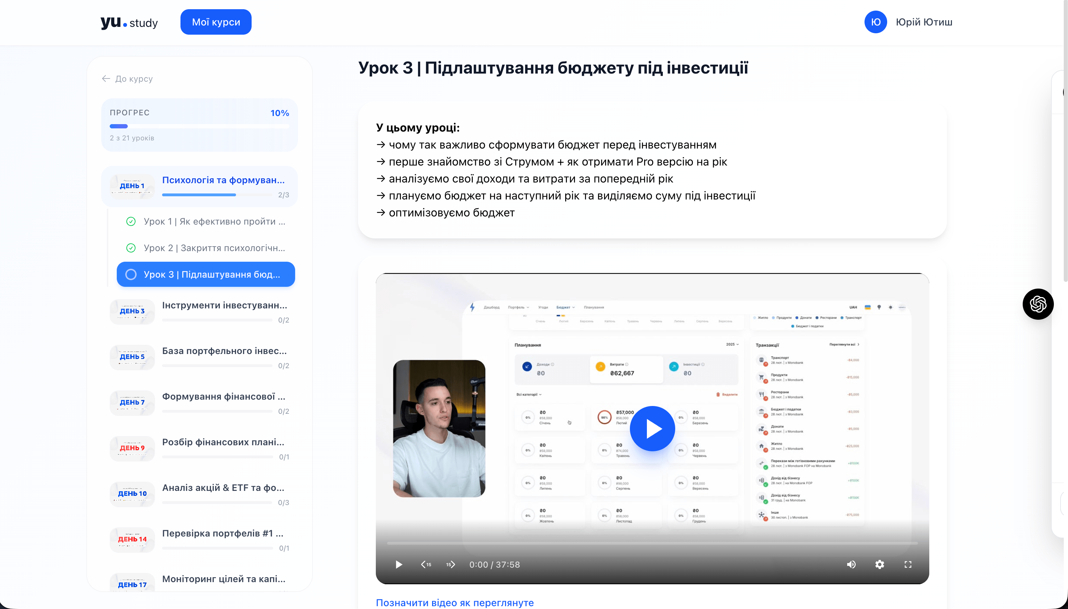This screenshot has width=1068, height=609.
Task: Select the currently active Урок 3 lesson
Action: pos(206,274)
